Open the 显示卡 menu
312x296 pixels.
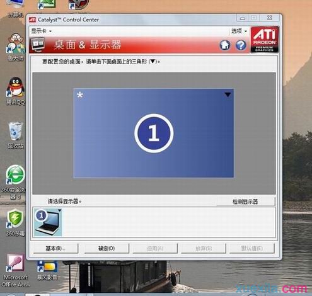41,31
